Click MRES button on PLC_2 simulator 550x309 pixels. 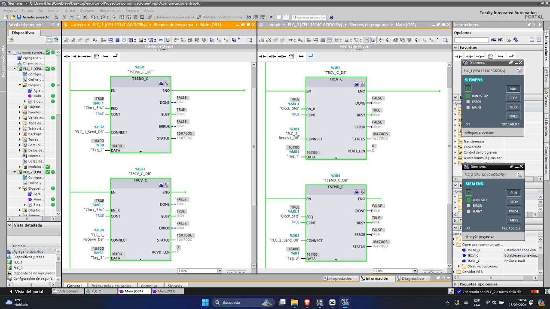(x=513, y=220)
